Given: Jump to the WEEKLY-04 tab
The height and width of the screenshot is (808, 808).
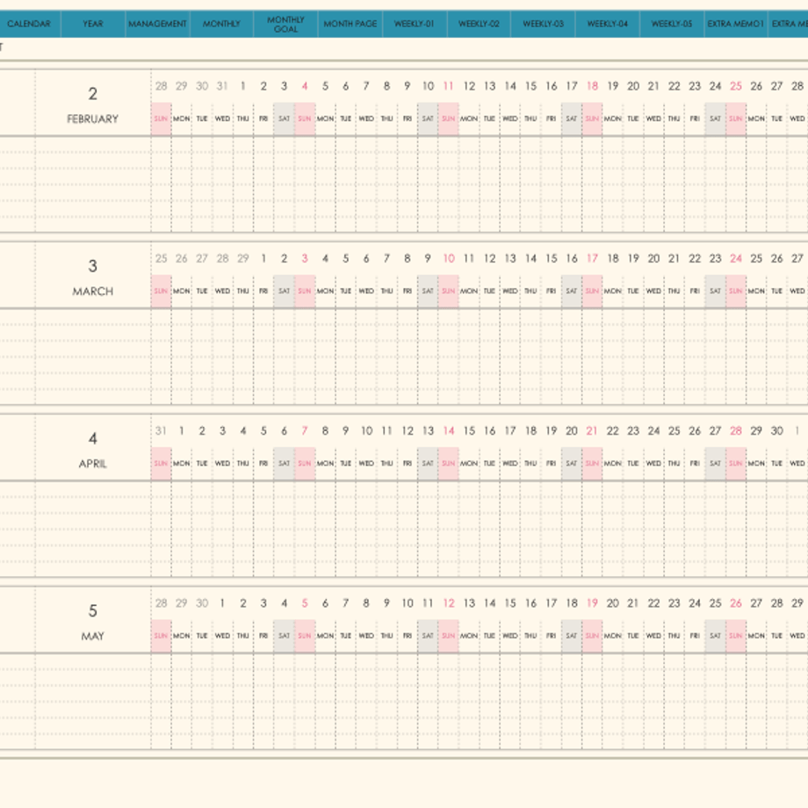Looking at the screenshot, I should 608,24.
